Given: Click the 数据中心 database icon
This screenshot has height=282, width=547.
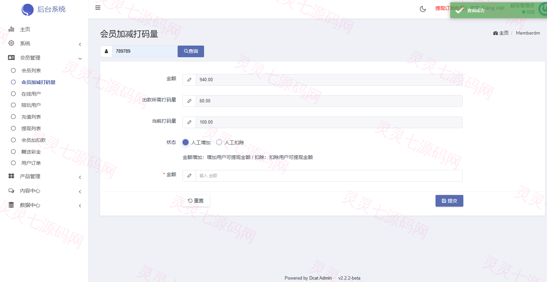Looking at the screenshot, I should pos(11,205).
